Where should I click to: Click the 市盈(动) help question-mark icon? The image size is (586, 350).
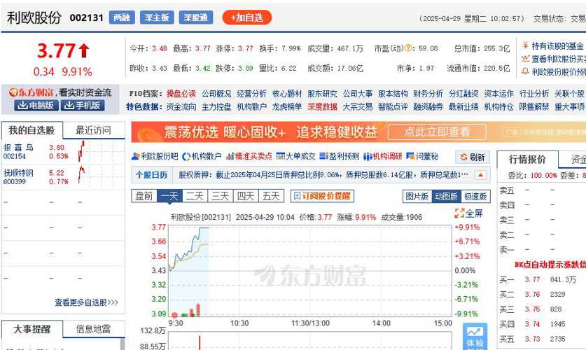(x=408, y=48)
